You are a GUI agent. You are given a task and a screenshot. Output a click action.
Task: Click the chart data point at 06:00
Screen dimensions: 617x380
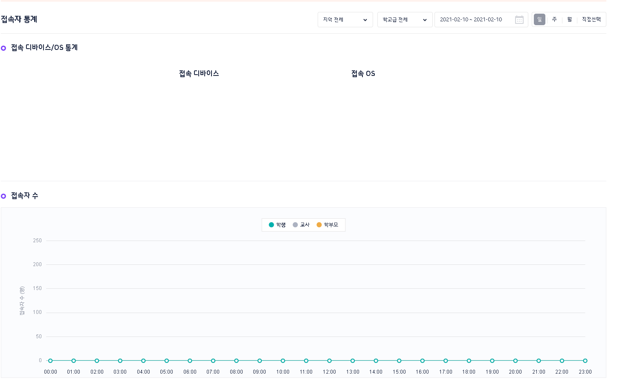pyautogui.click(x=190, y=361)
